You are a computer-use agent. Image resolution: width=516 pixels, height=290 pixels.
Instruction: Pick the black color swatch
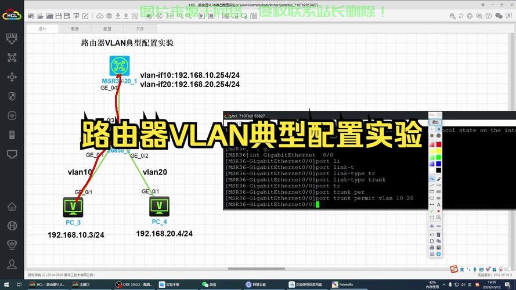click(438, 171)
